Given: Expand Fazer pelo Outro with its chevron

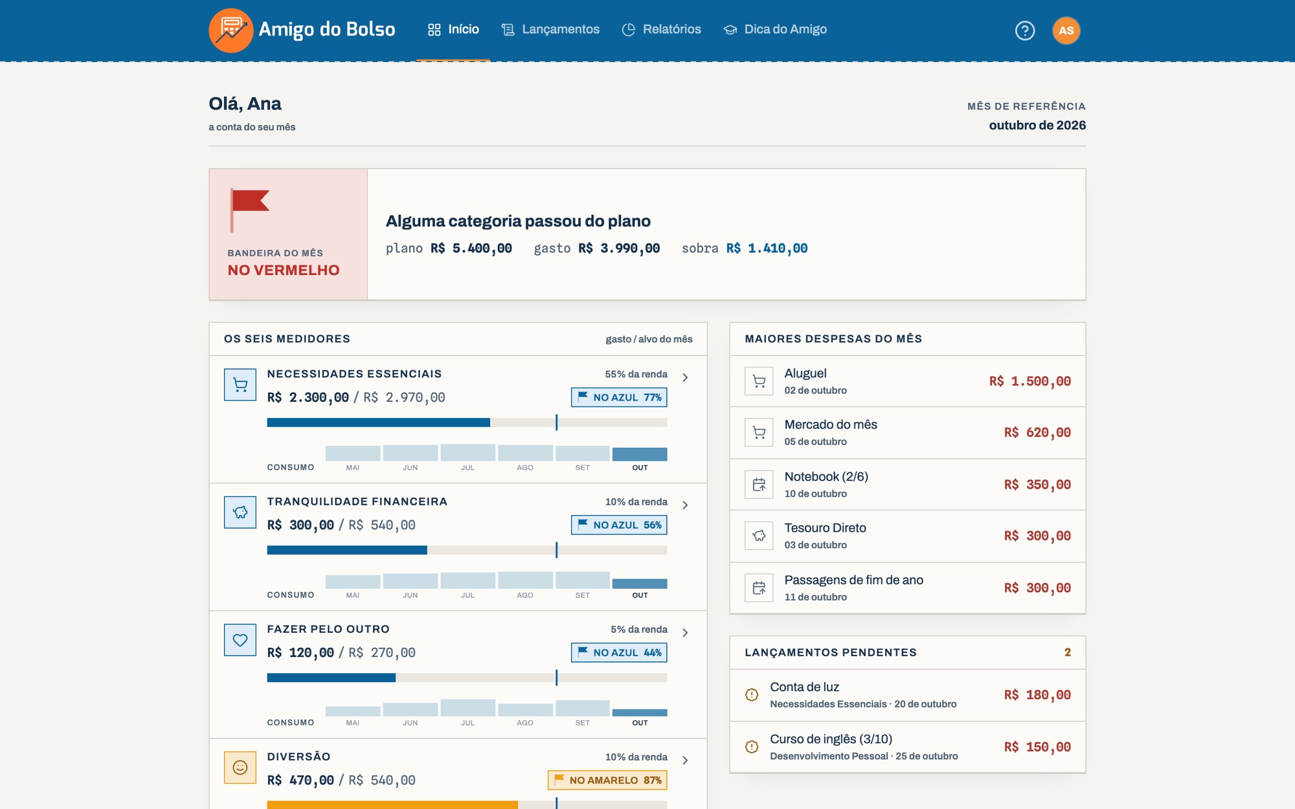Looking at the screenshot, I should (x=685, y=632).
